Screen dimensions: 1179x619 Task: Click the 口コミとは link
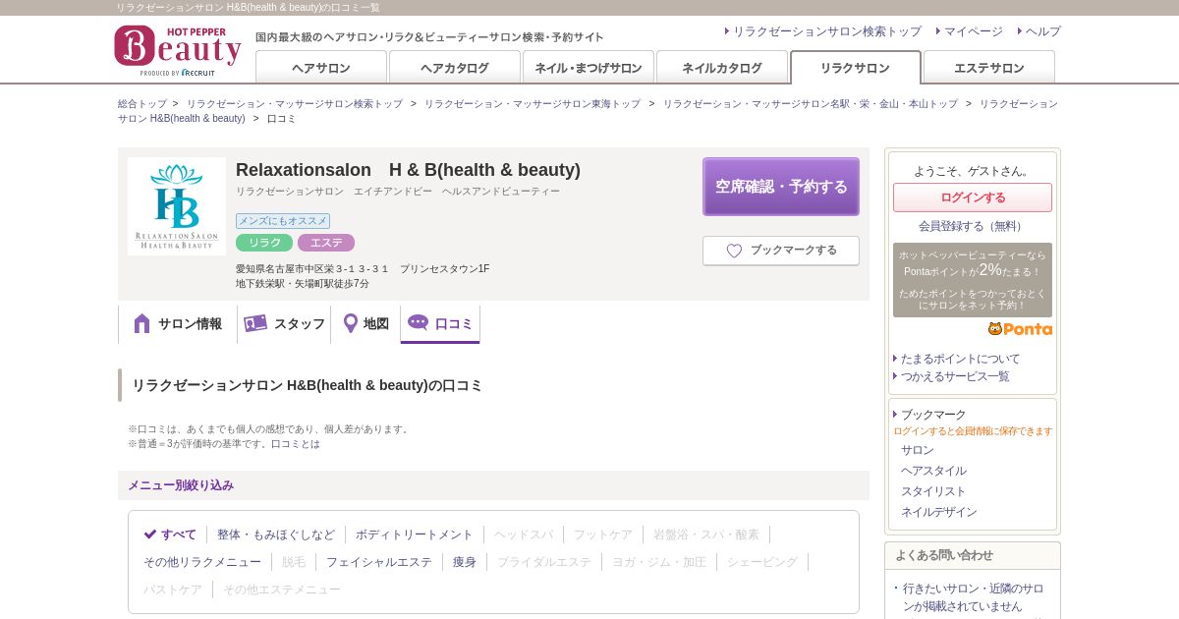(x=296, y=444)
